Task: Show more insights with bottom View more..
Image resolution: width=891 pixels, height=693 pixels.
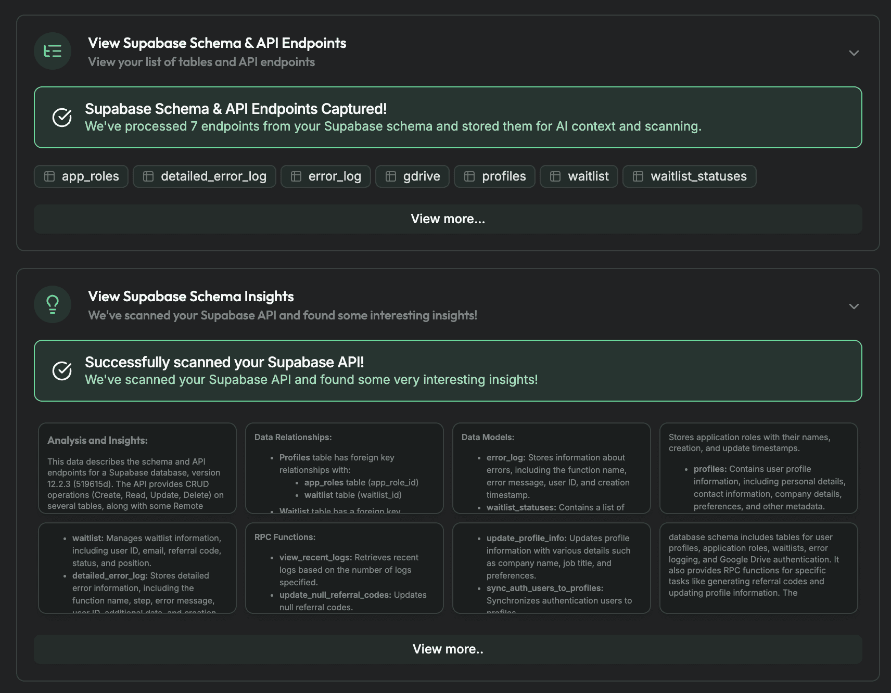Action: pyautogui.click(x=448, y=649)
